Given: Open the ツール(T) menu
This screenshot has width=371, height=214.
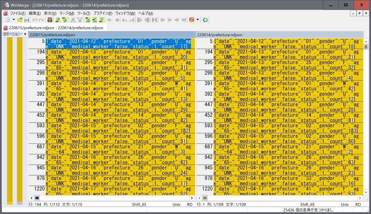Looking at the screenshot, I should 83,13.
